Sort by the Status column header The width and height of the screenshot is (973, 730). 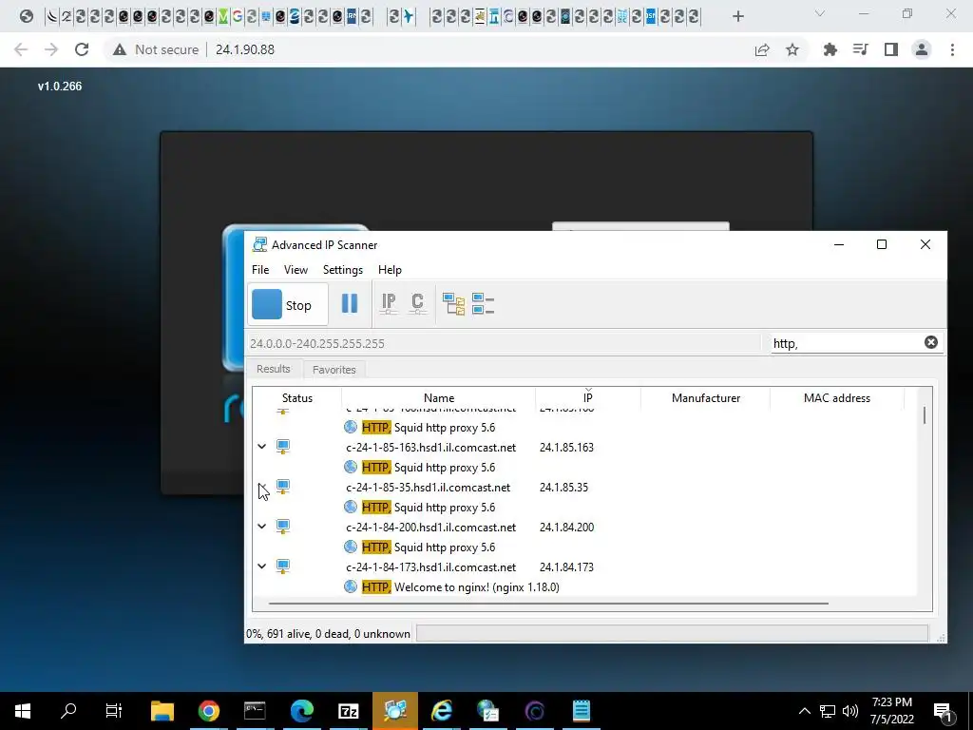297,398
